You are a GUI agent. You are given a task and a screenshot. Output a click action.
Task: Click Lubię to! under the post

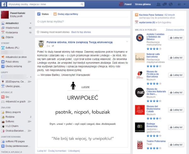click(x=42, y=151)
